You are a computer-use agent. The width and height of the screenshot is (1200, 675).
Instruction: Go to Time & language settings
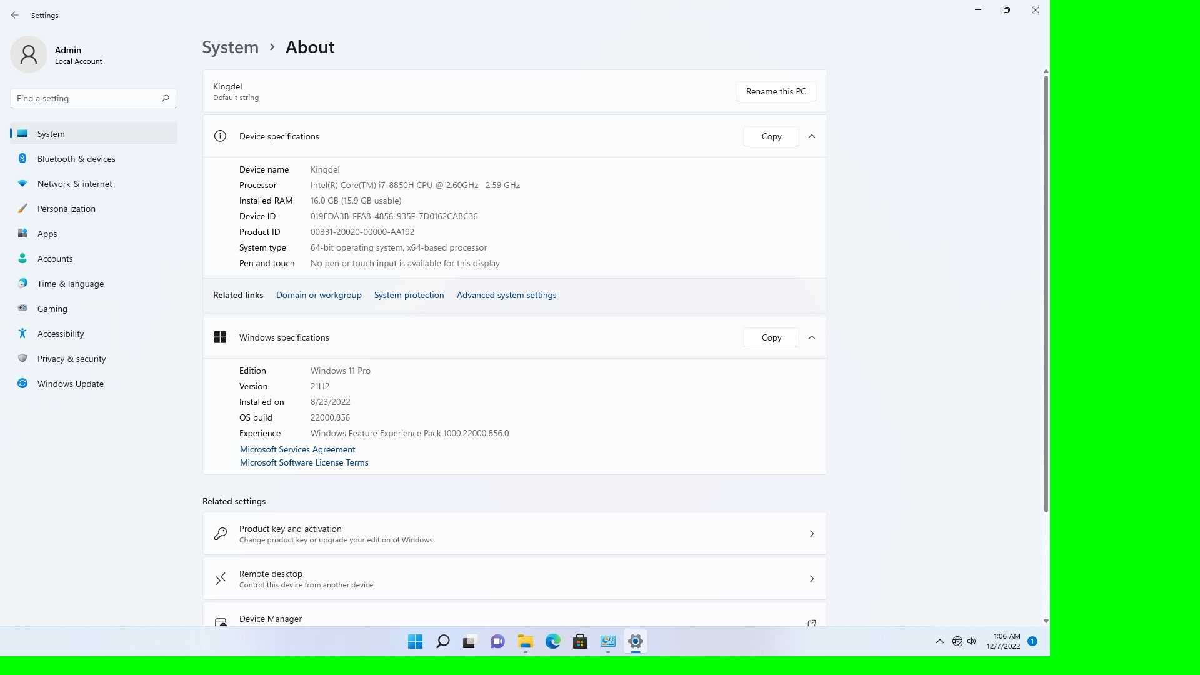click(94, 284)
